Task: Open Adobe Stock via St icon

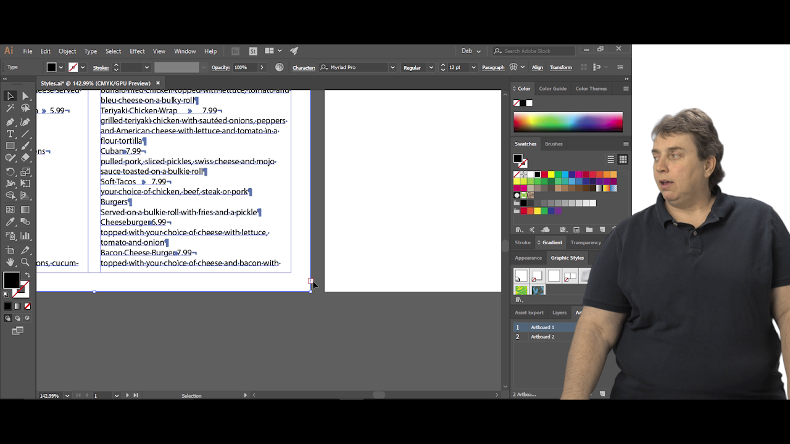Action: tap(253, 51)
